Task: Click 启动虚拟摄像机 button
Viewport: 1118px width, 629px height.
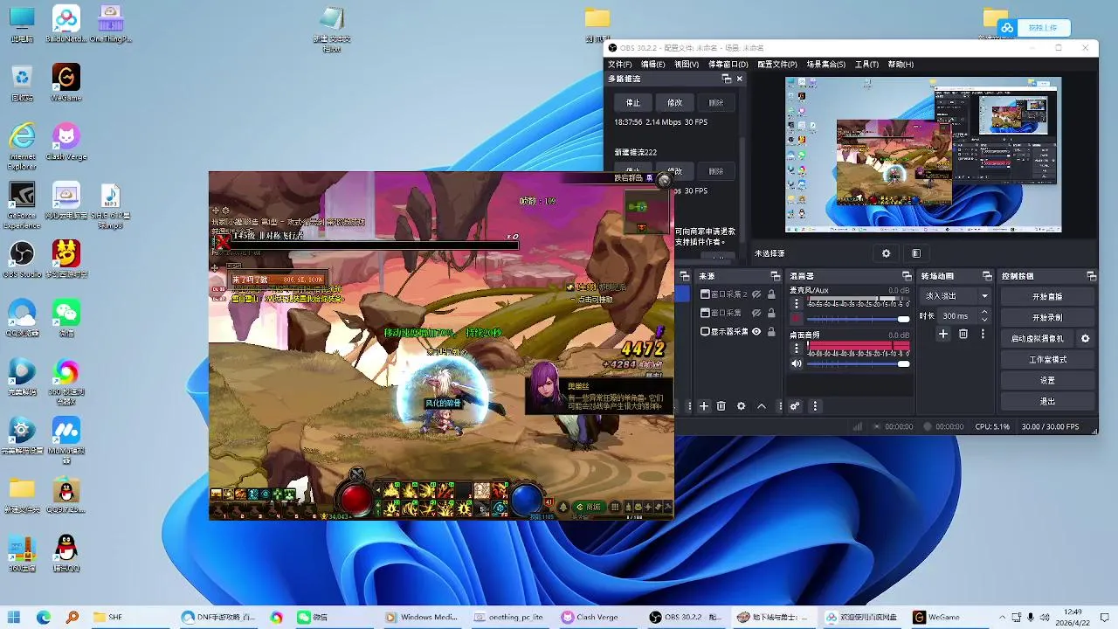Action: [x=1038, y=338]
